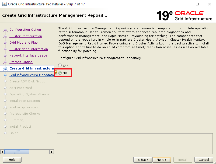The width and height of the screenshot is (216, 164).
Task: Go to Cluster Node Information step
Action: [x=29, y=49]
